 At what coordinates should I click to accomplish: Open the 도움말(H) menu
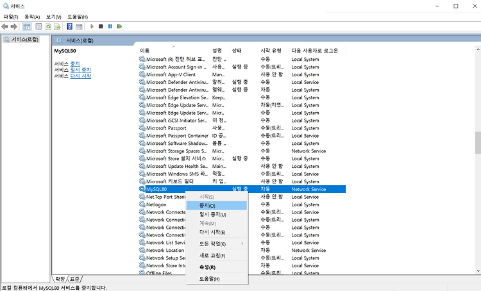point(78,17)
